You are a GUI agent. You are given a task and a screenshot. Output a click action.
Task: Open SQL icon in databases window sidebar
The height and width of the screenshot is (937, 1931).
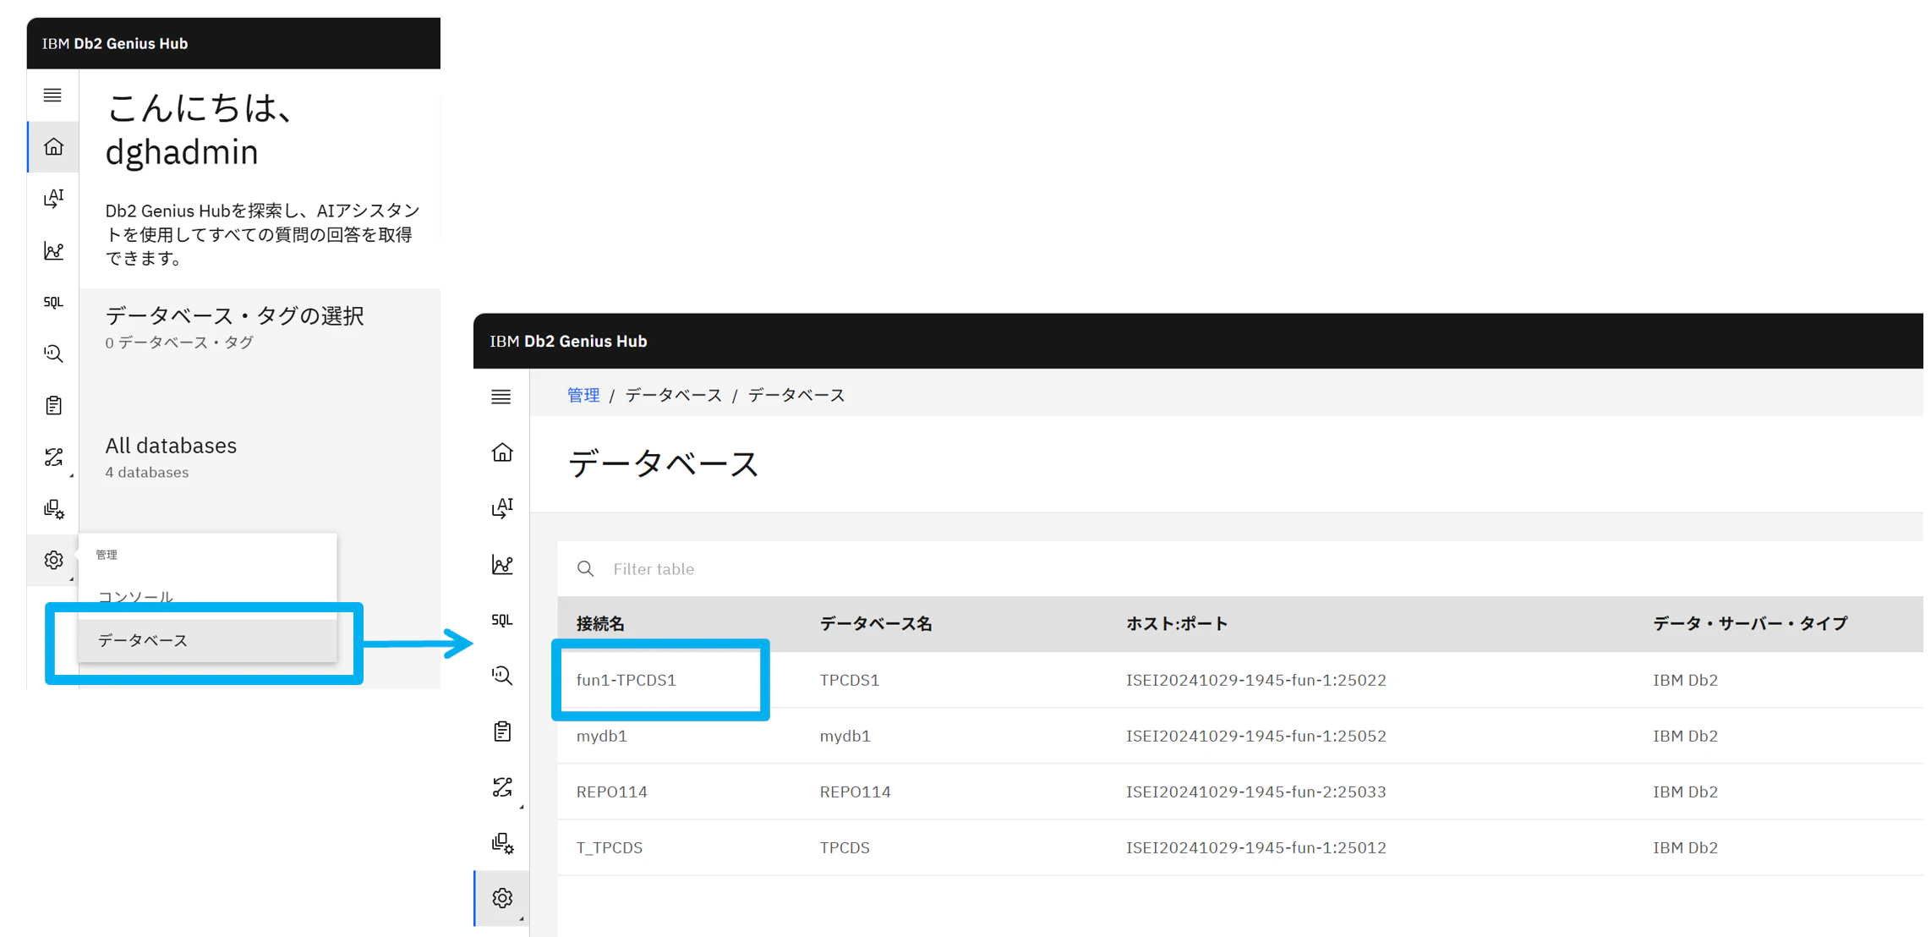pos(502,620)
